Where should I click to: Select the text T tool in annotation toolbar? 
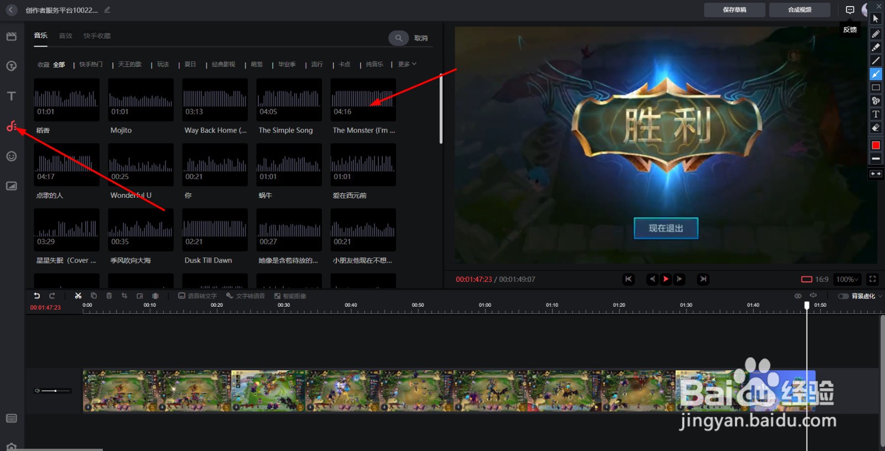click(x=876, y=114)
